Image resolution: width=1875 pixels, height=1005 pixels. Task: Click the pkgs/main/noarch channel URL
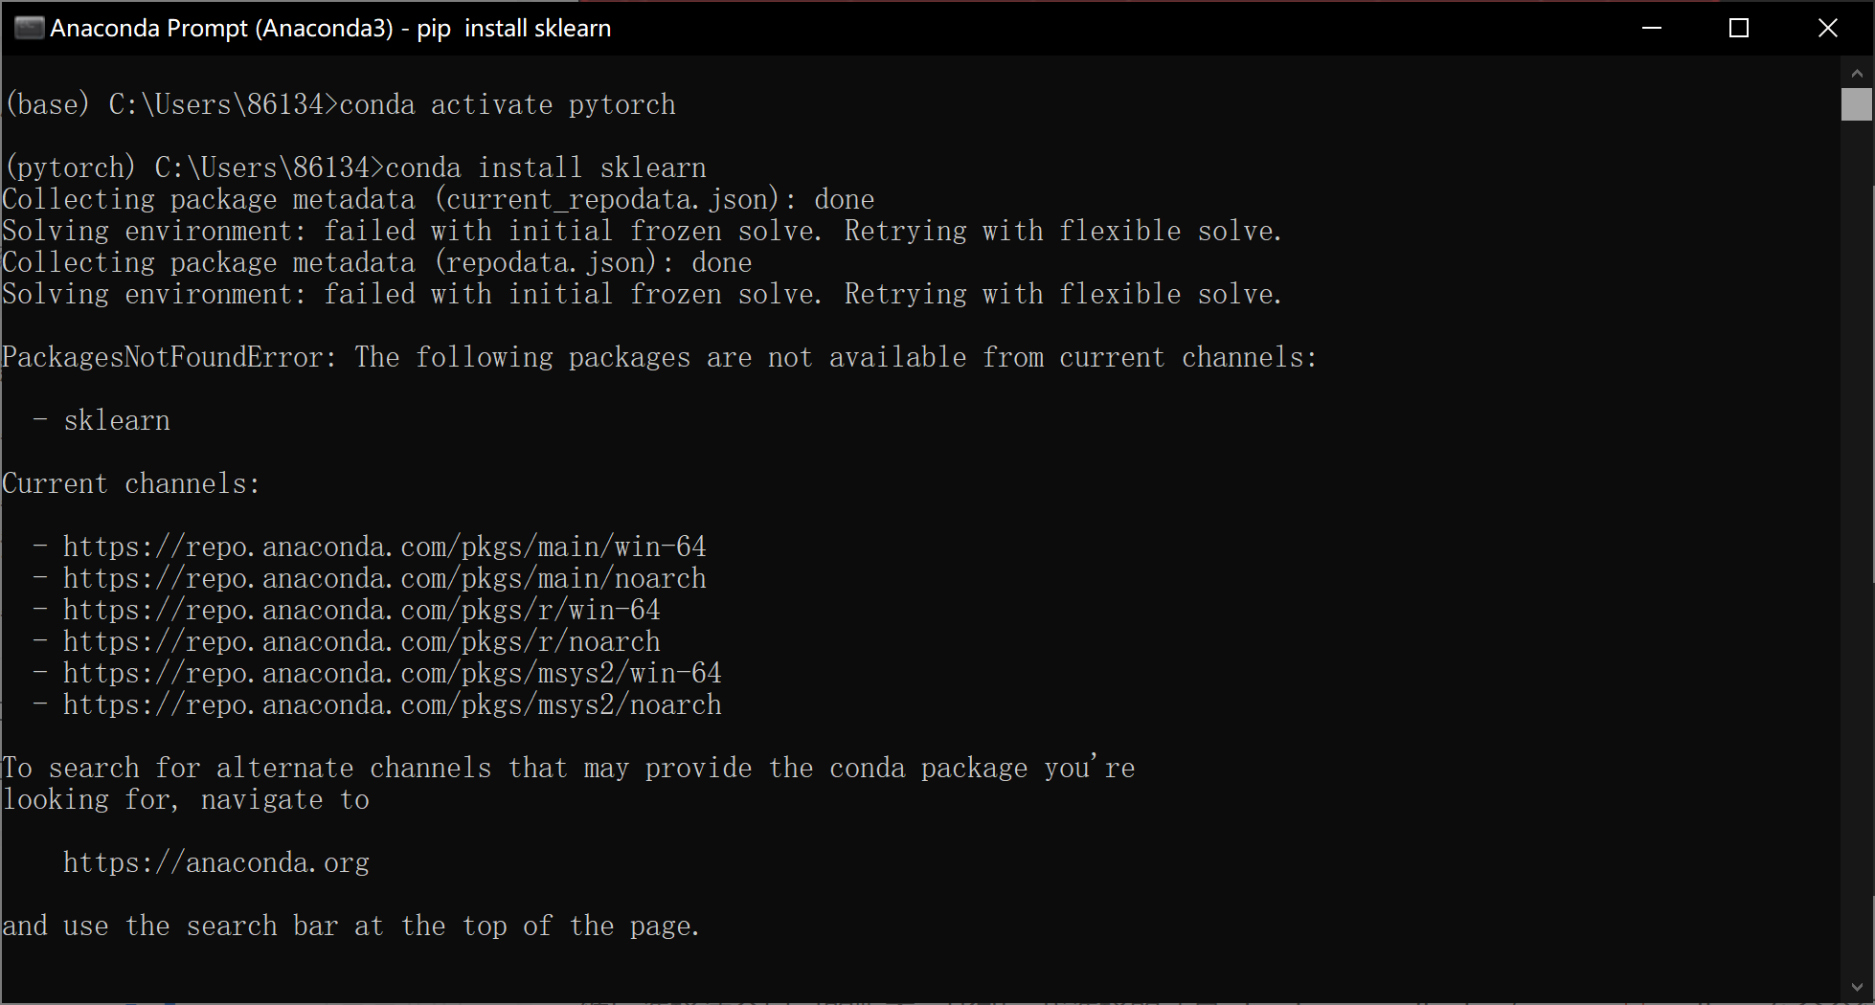point(383,577)
